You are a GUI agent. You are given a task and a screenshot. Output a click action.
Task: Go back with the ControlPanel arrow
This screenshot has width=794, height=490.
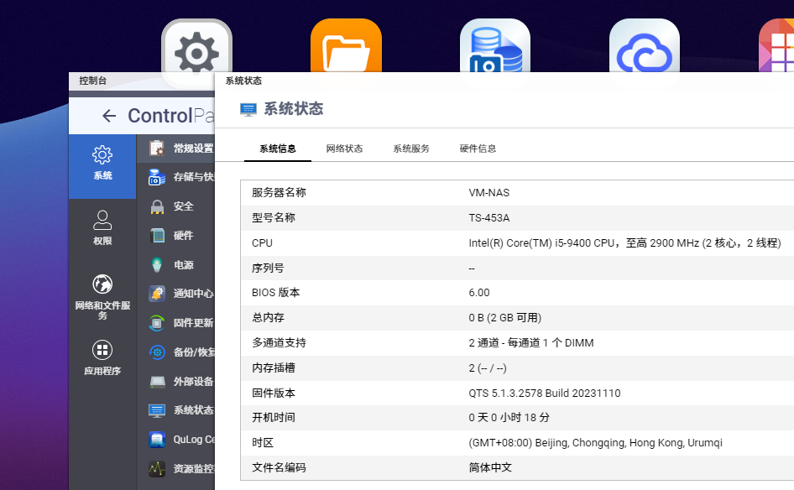pos(109,116)
